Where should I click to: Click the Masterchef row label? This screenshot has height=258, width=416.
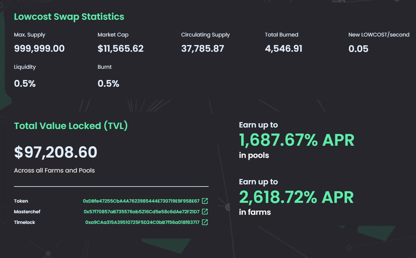(27, 212)
